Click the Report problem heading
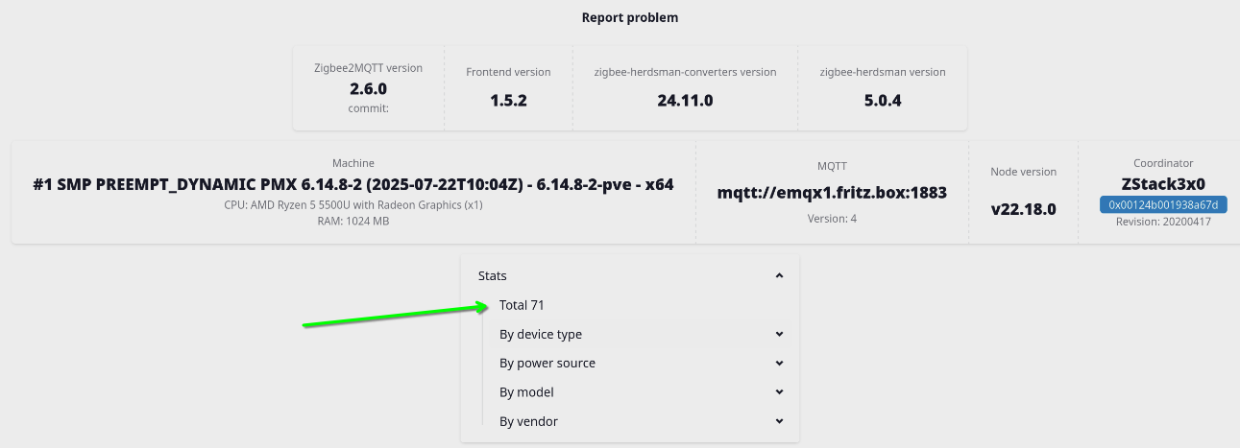Viewport: 1240px width, 448px height. pyautogui.click(x=630, y=17)
